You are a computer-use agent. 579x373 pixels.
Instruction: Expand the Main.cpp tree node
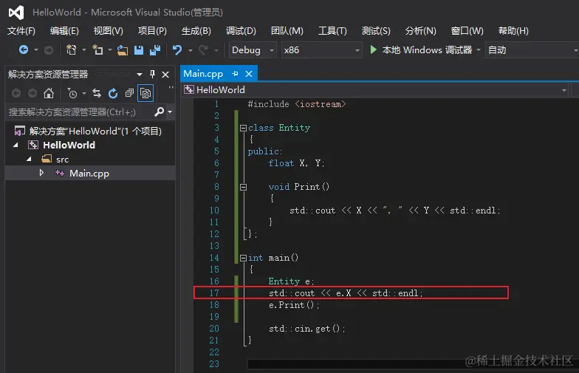coord(41,173)
